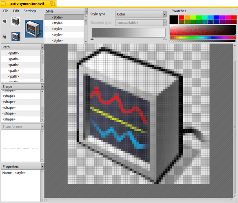The height and width of the screenshot is (203, 238).
Task: Click the tiny bottom-left icon preview
Action: [x=4, y=37]
